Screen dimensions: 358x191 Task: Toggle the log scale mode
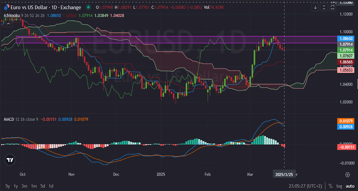point(339,186)
